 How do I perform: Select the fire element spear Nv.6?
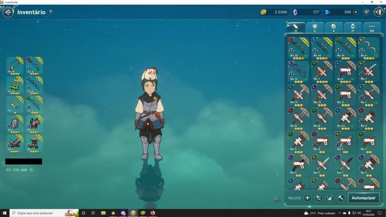298,119
